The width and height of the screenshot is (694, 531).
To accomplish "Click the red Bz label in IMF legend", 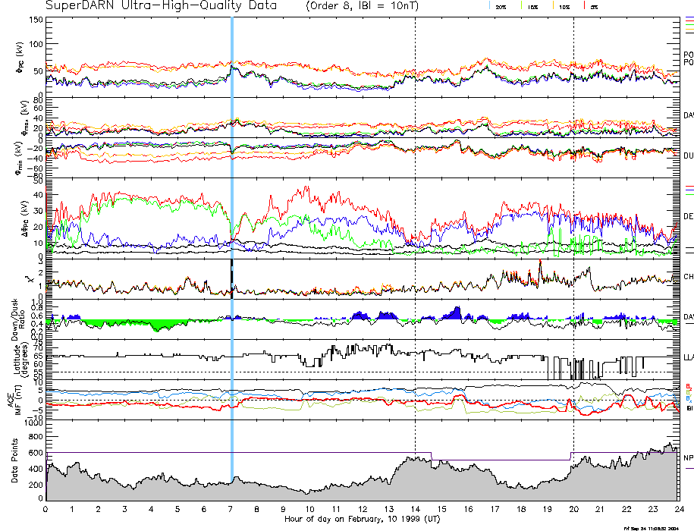I will click(x=688, y=385).
